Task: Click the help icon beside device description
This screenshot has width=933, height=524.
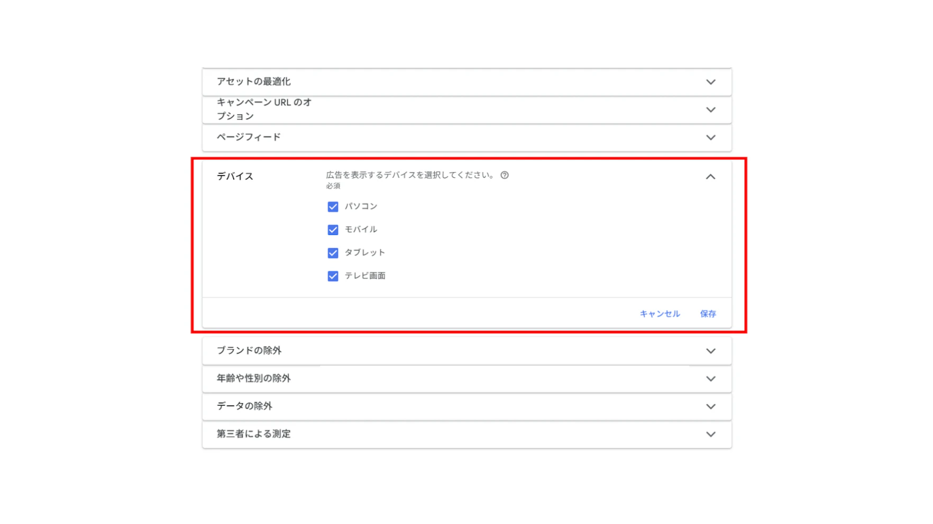Action: (505, 175)
